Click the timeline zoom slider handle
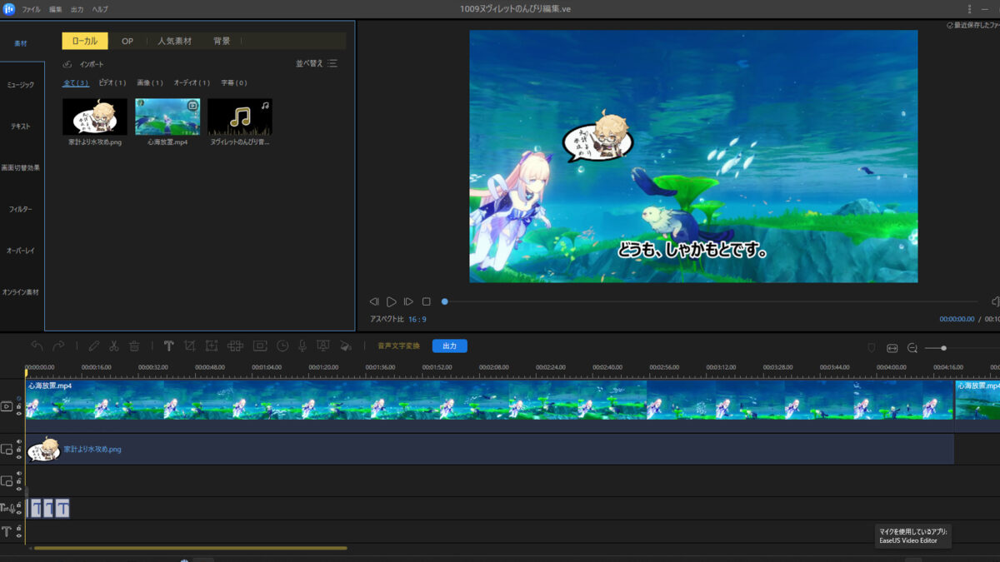 [943, 348]
